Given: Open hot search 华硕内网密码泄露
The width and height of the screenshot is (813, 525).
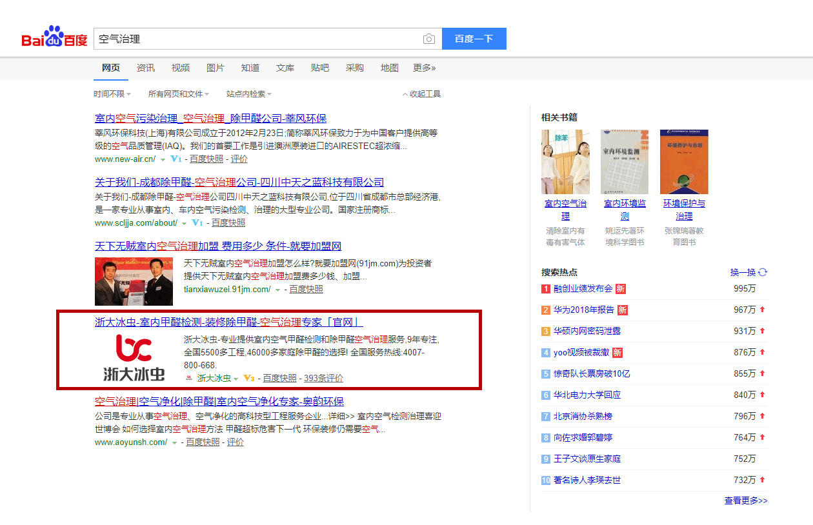Looking at the screenshot, I should click(x=587, y=331).
